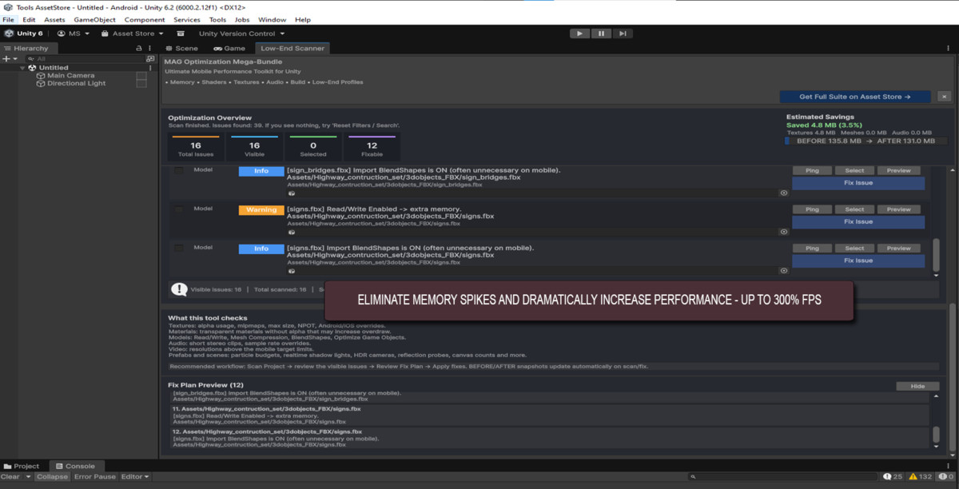This screenshot has height=489, width=959.
Task: Toggle Collapse in the Console
Action: 52,477
